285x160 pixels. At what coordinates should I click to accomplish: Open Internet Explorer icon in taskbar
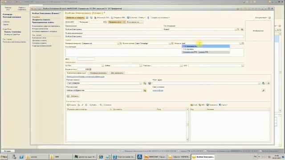pos(101,157)
